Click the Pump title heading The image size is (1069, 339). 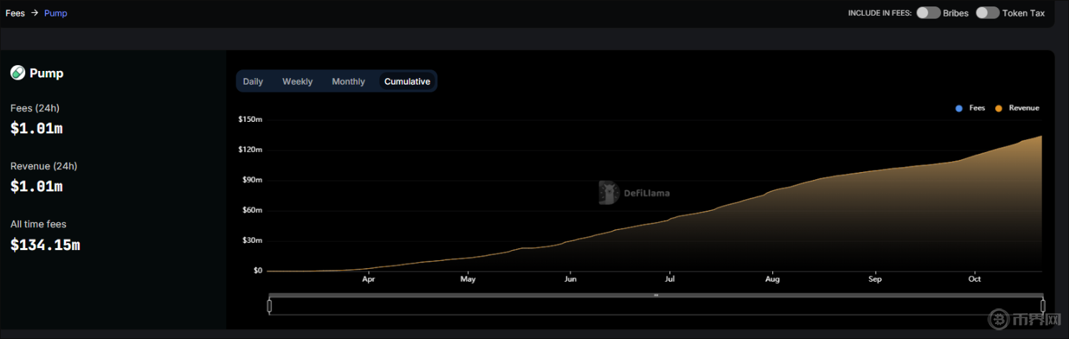(47, 73)
